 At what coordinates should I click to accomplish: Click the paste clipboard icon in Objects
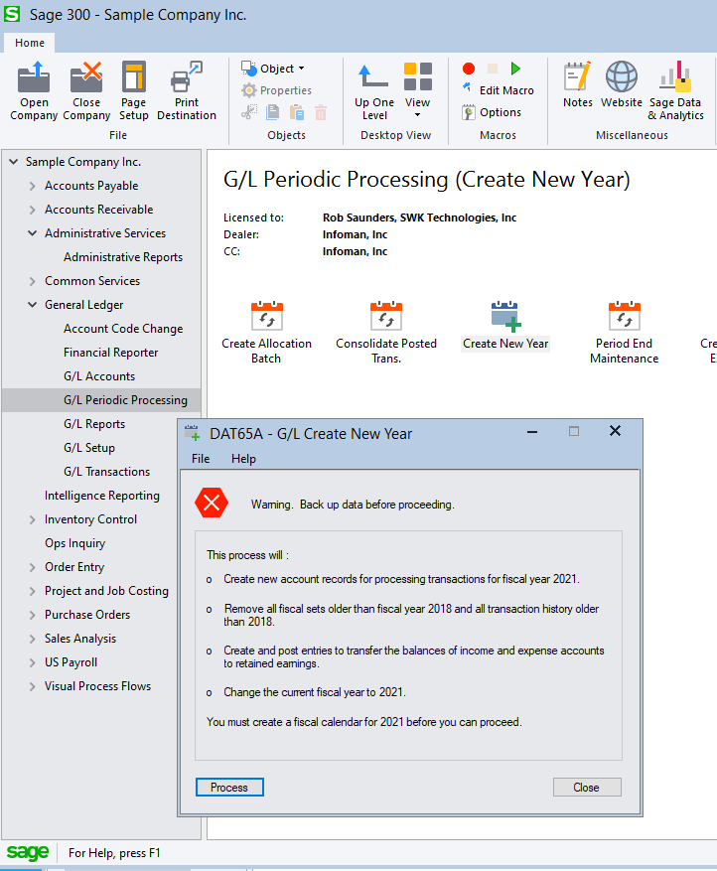[297, 112]
